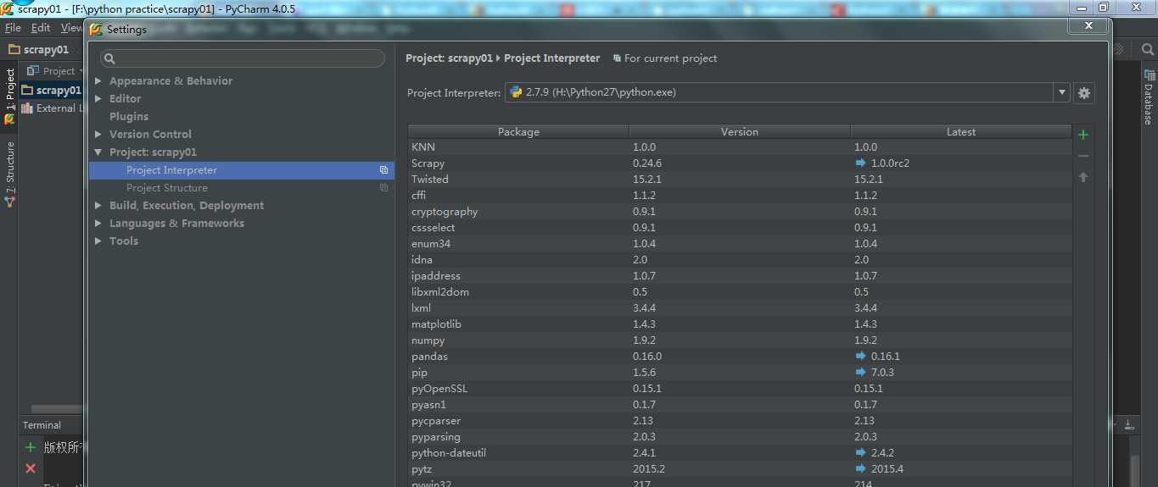This screenshot has height=487, width=1158.
Task: Open the File menu
Action: [13, 28]
